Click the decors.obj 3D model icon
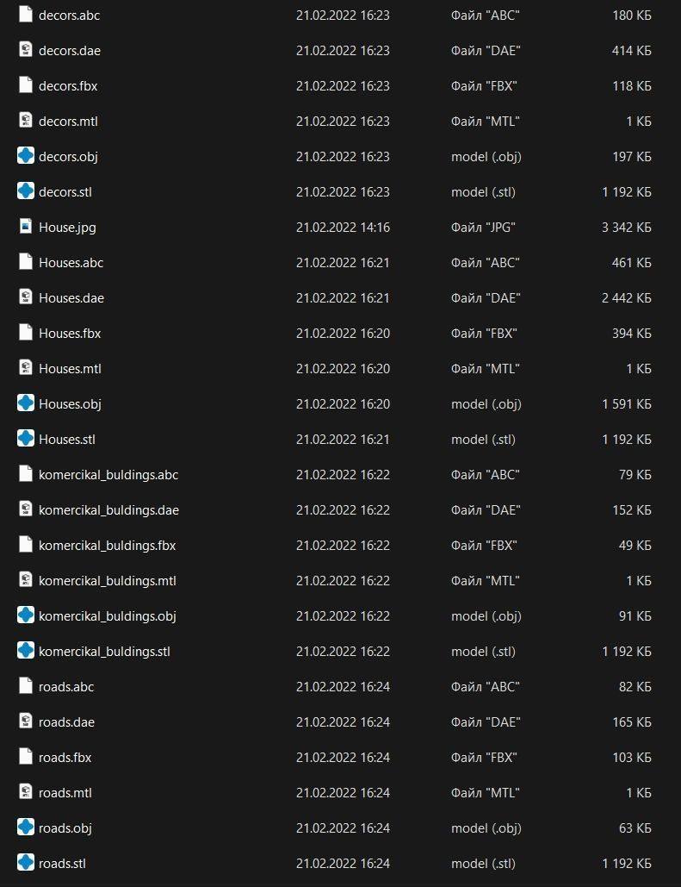Viewport: 681px width, 887px height. point(26,156)
